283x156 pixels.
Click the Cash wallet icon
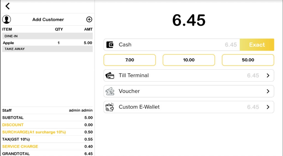[x=110, y=45]
